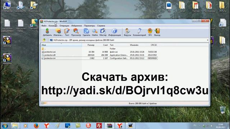This screenshot has width=230, height=129.
Task: Click the SFX toolbar icon
Action: 150,32
